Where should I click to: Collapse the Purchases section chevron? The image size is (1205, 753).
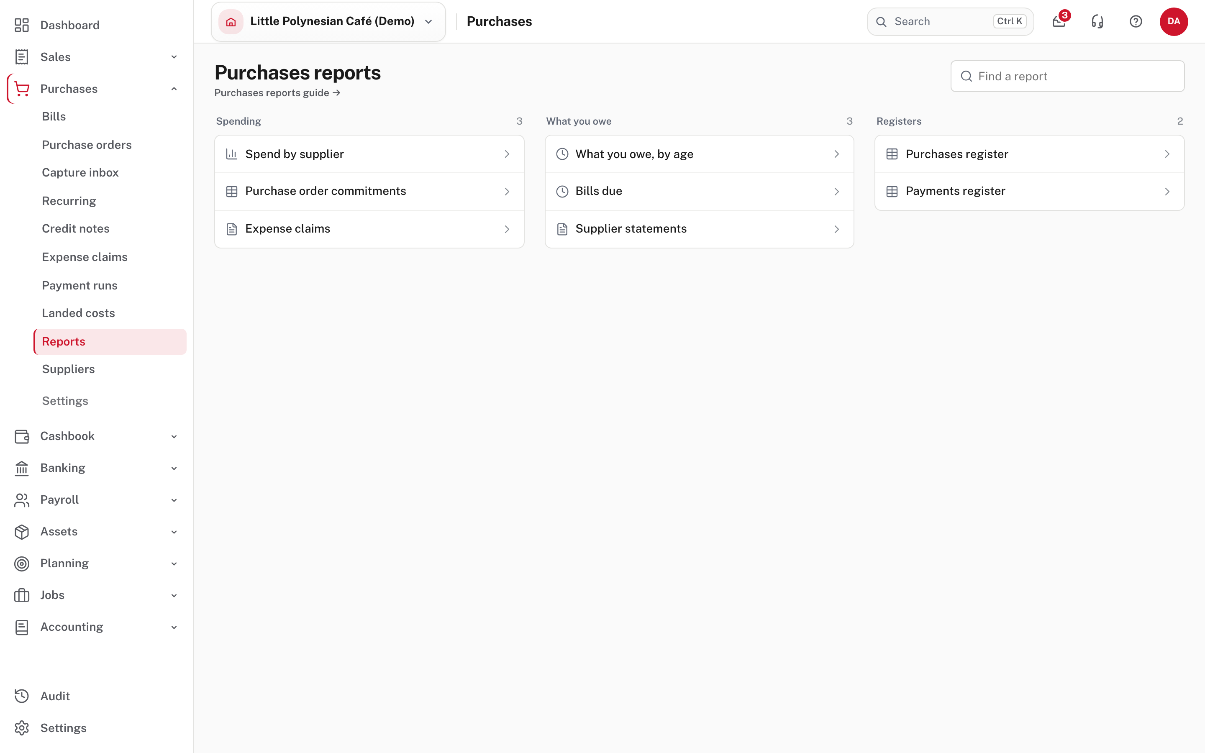(174, 89)
